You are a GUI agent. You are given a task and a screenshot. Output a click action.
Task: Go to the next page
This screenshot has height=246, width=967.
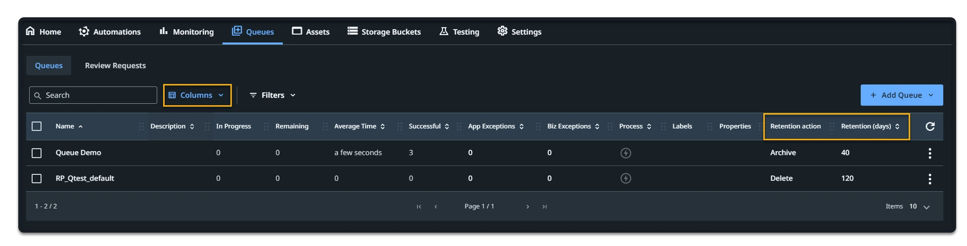pos(527,206)
